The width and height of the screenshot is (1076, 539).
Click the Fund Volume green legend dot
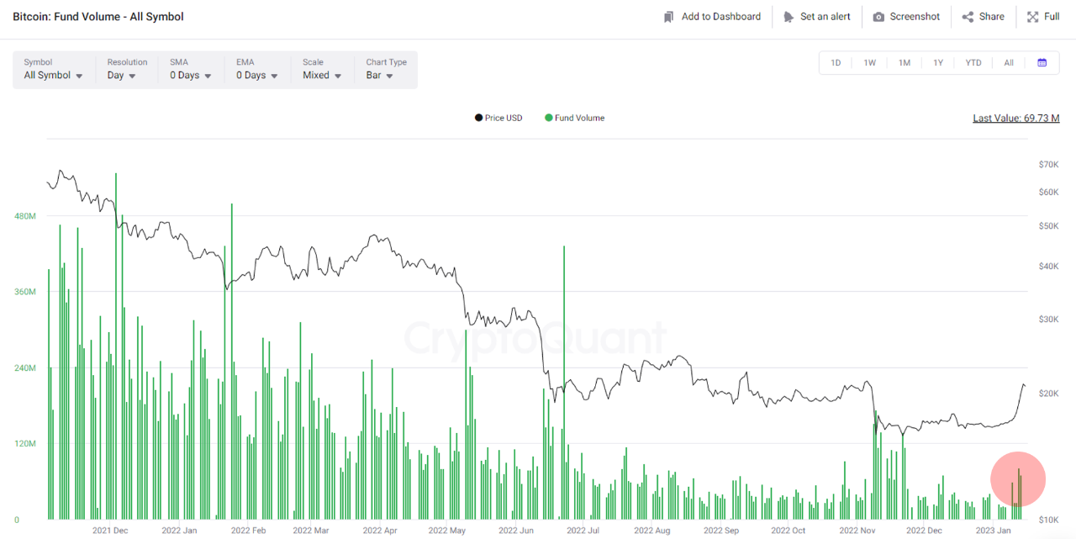pos(547,118)
